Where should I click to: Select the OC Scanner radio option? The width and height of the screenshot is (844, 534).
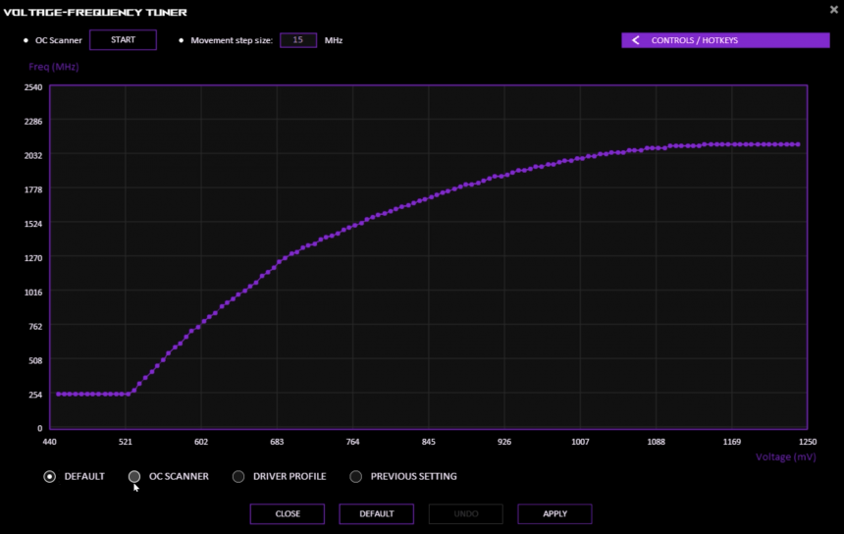(x=135, y=477)
